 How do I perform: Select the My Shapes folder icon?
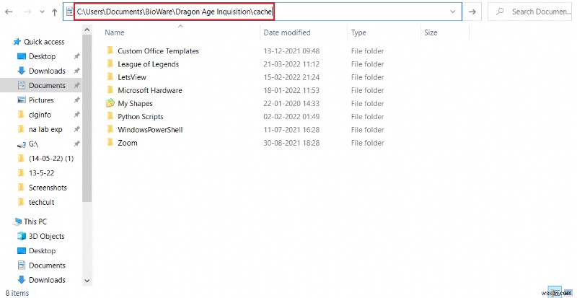tap(110, 103)
